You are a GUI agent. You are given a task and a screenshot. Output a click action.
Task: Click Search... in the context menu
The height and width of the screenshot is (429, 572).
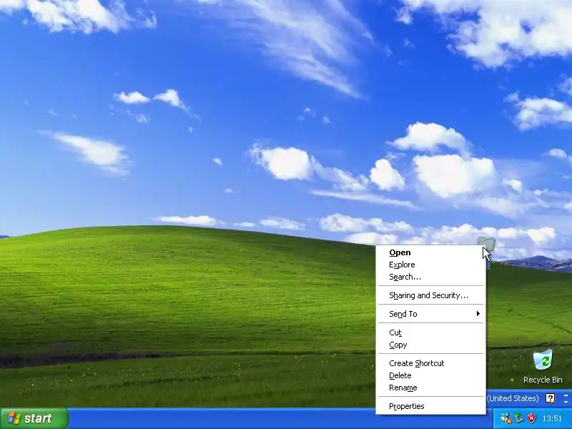[430, 277]
